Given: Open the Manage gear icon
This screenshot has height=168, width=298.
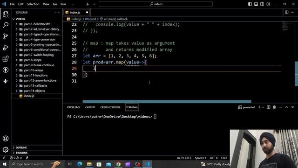Looking at the screenshot, I should point(6,150).
